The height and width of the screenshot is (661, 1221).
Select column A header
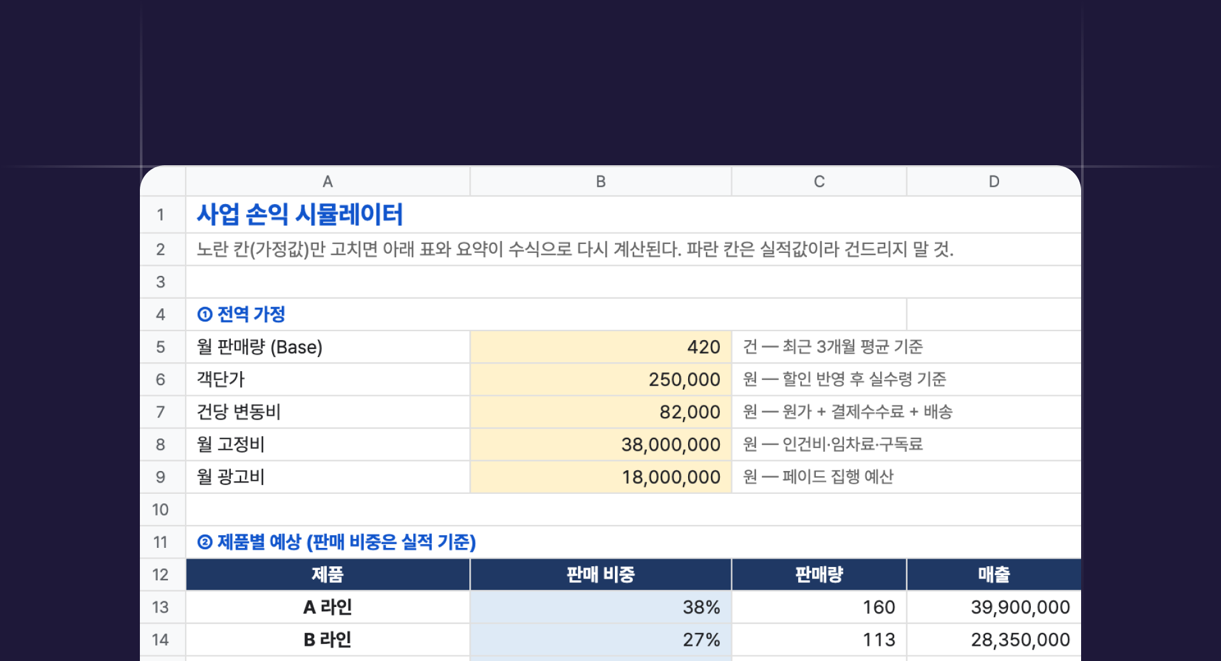click(x=328, y=182)
